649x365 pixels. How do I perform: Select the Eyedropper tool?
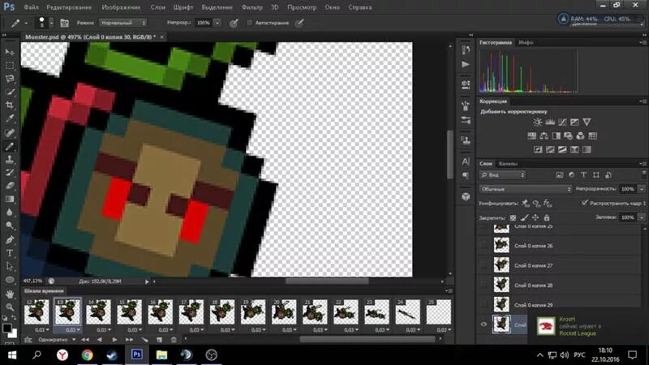(x=10, y=118)
